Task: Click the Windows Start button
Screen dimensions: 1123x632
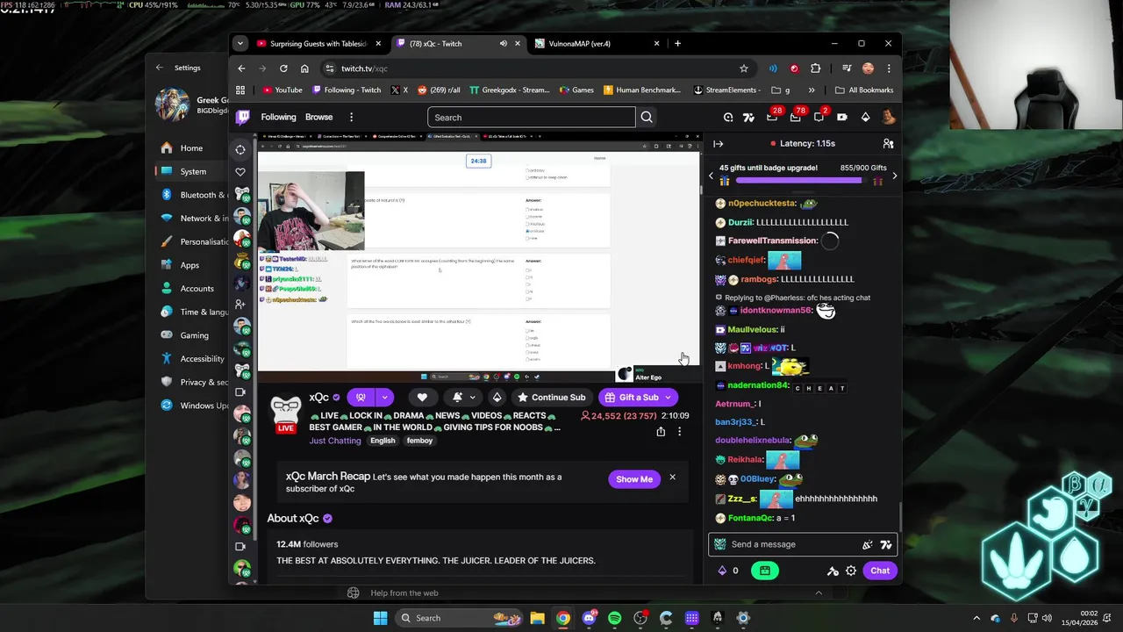Action: point(380,618)
